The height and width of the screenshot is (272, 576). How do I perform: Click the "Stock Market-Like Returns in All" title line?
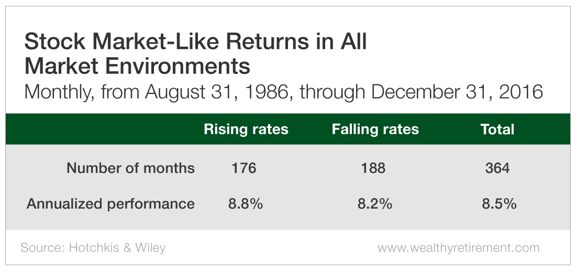(x=195, y=42)
